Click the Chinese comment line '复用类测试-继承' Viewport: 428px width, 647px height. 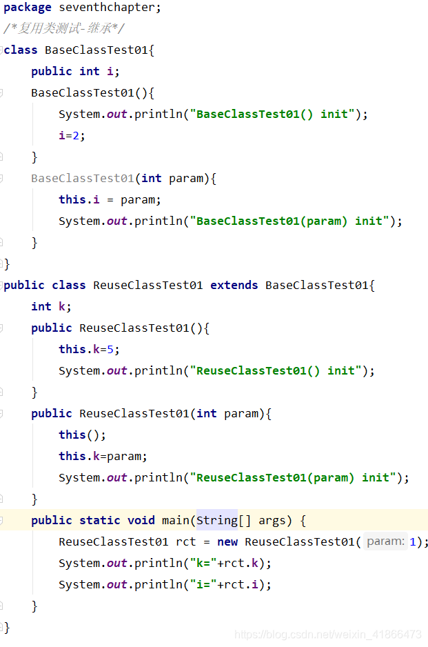tap(64, 28)
